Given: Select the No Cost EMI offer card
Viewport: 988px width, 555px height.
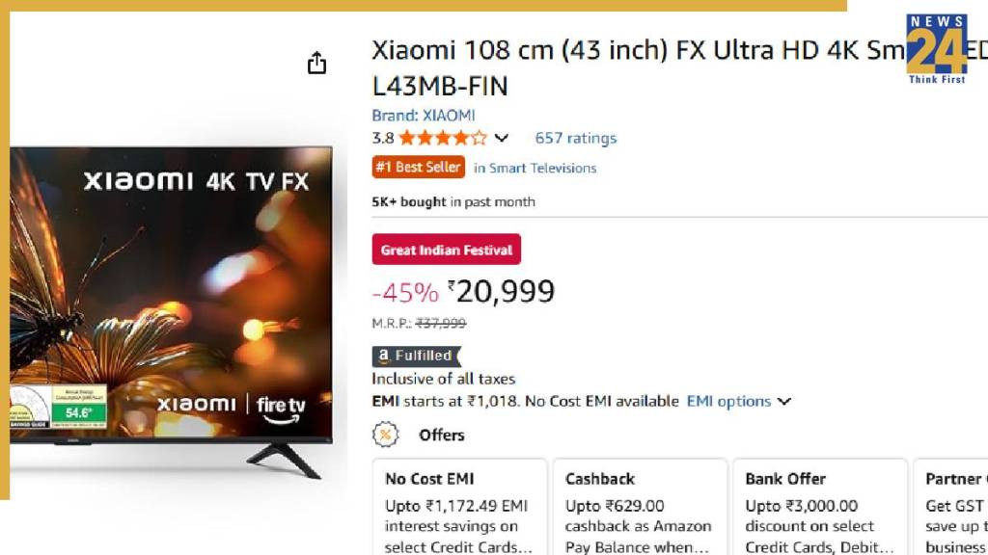Looking at the screenshot, I should pos(459,509).
